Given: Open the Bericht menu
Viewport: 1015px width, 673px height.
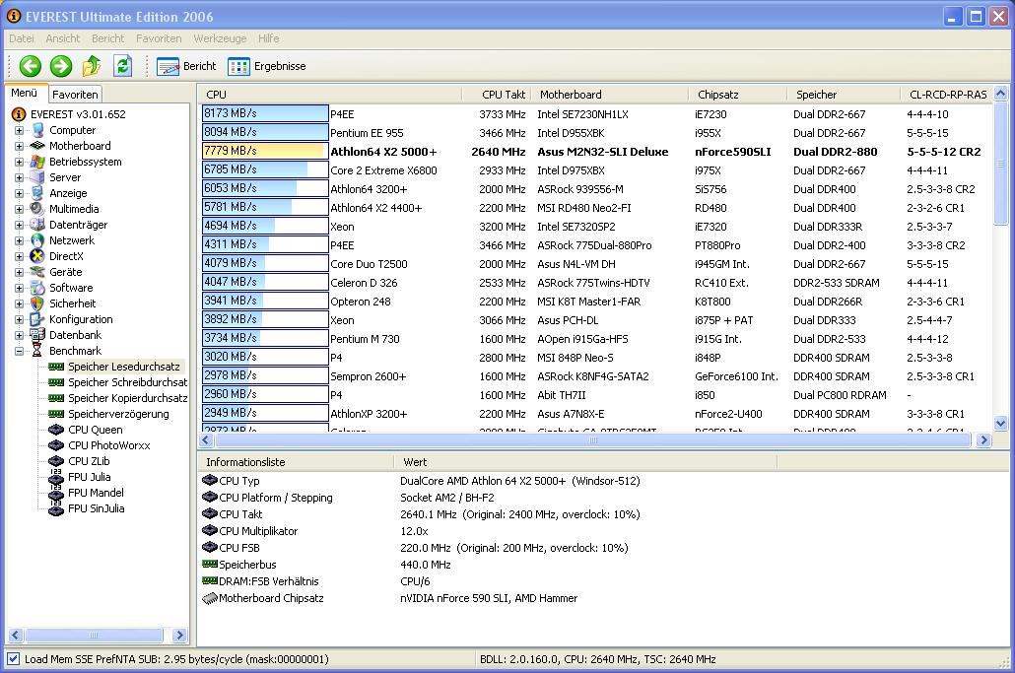Looking at the screenshot, I should [x=107, y=38].
